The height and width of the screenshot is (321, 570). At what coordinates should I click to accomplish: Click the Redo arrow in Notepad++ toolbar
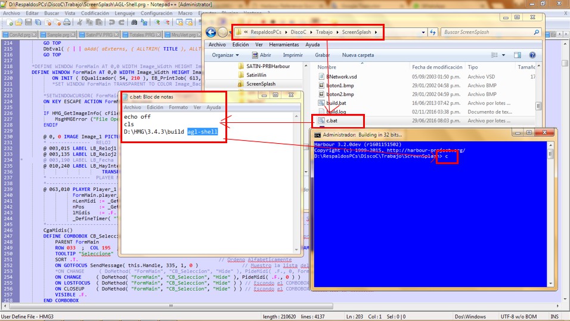(x=122, y=23)
